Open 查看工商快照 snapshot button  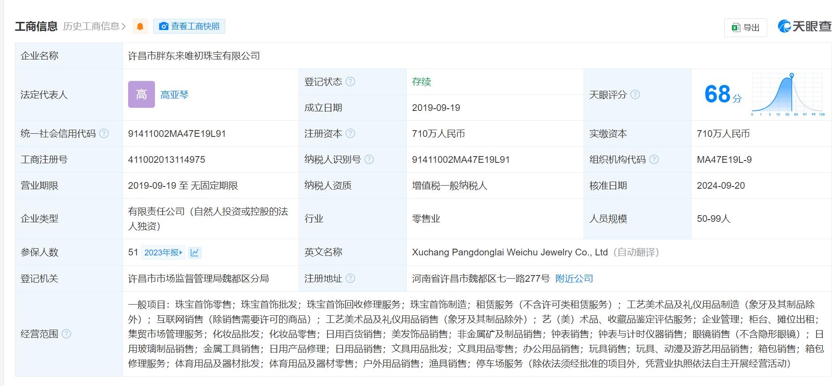click(x=189, y=26)
